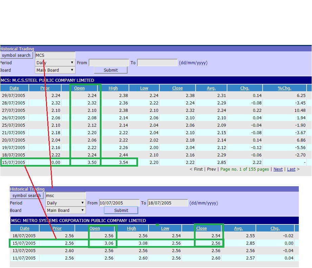Click the From field showing 10/07/2005

tap(119, 203)
